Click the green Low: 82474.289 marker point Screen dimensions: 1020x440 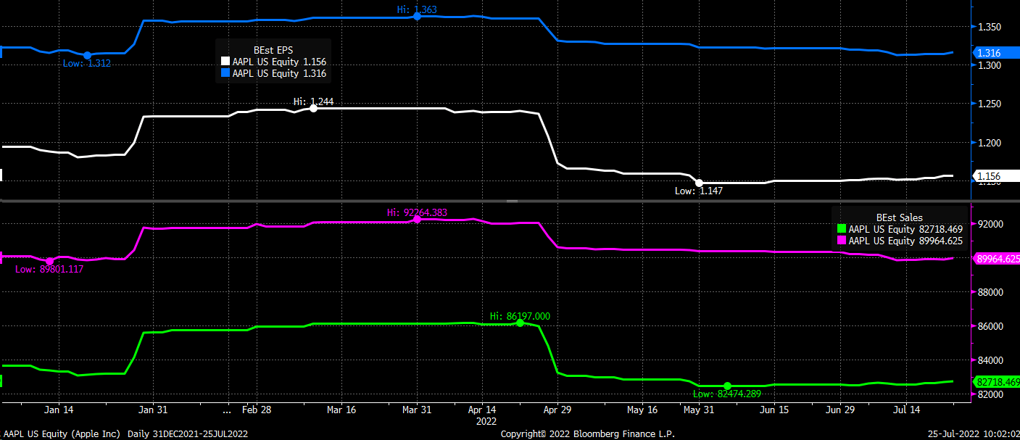point(727,386)
